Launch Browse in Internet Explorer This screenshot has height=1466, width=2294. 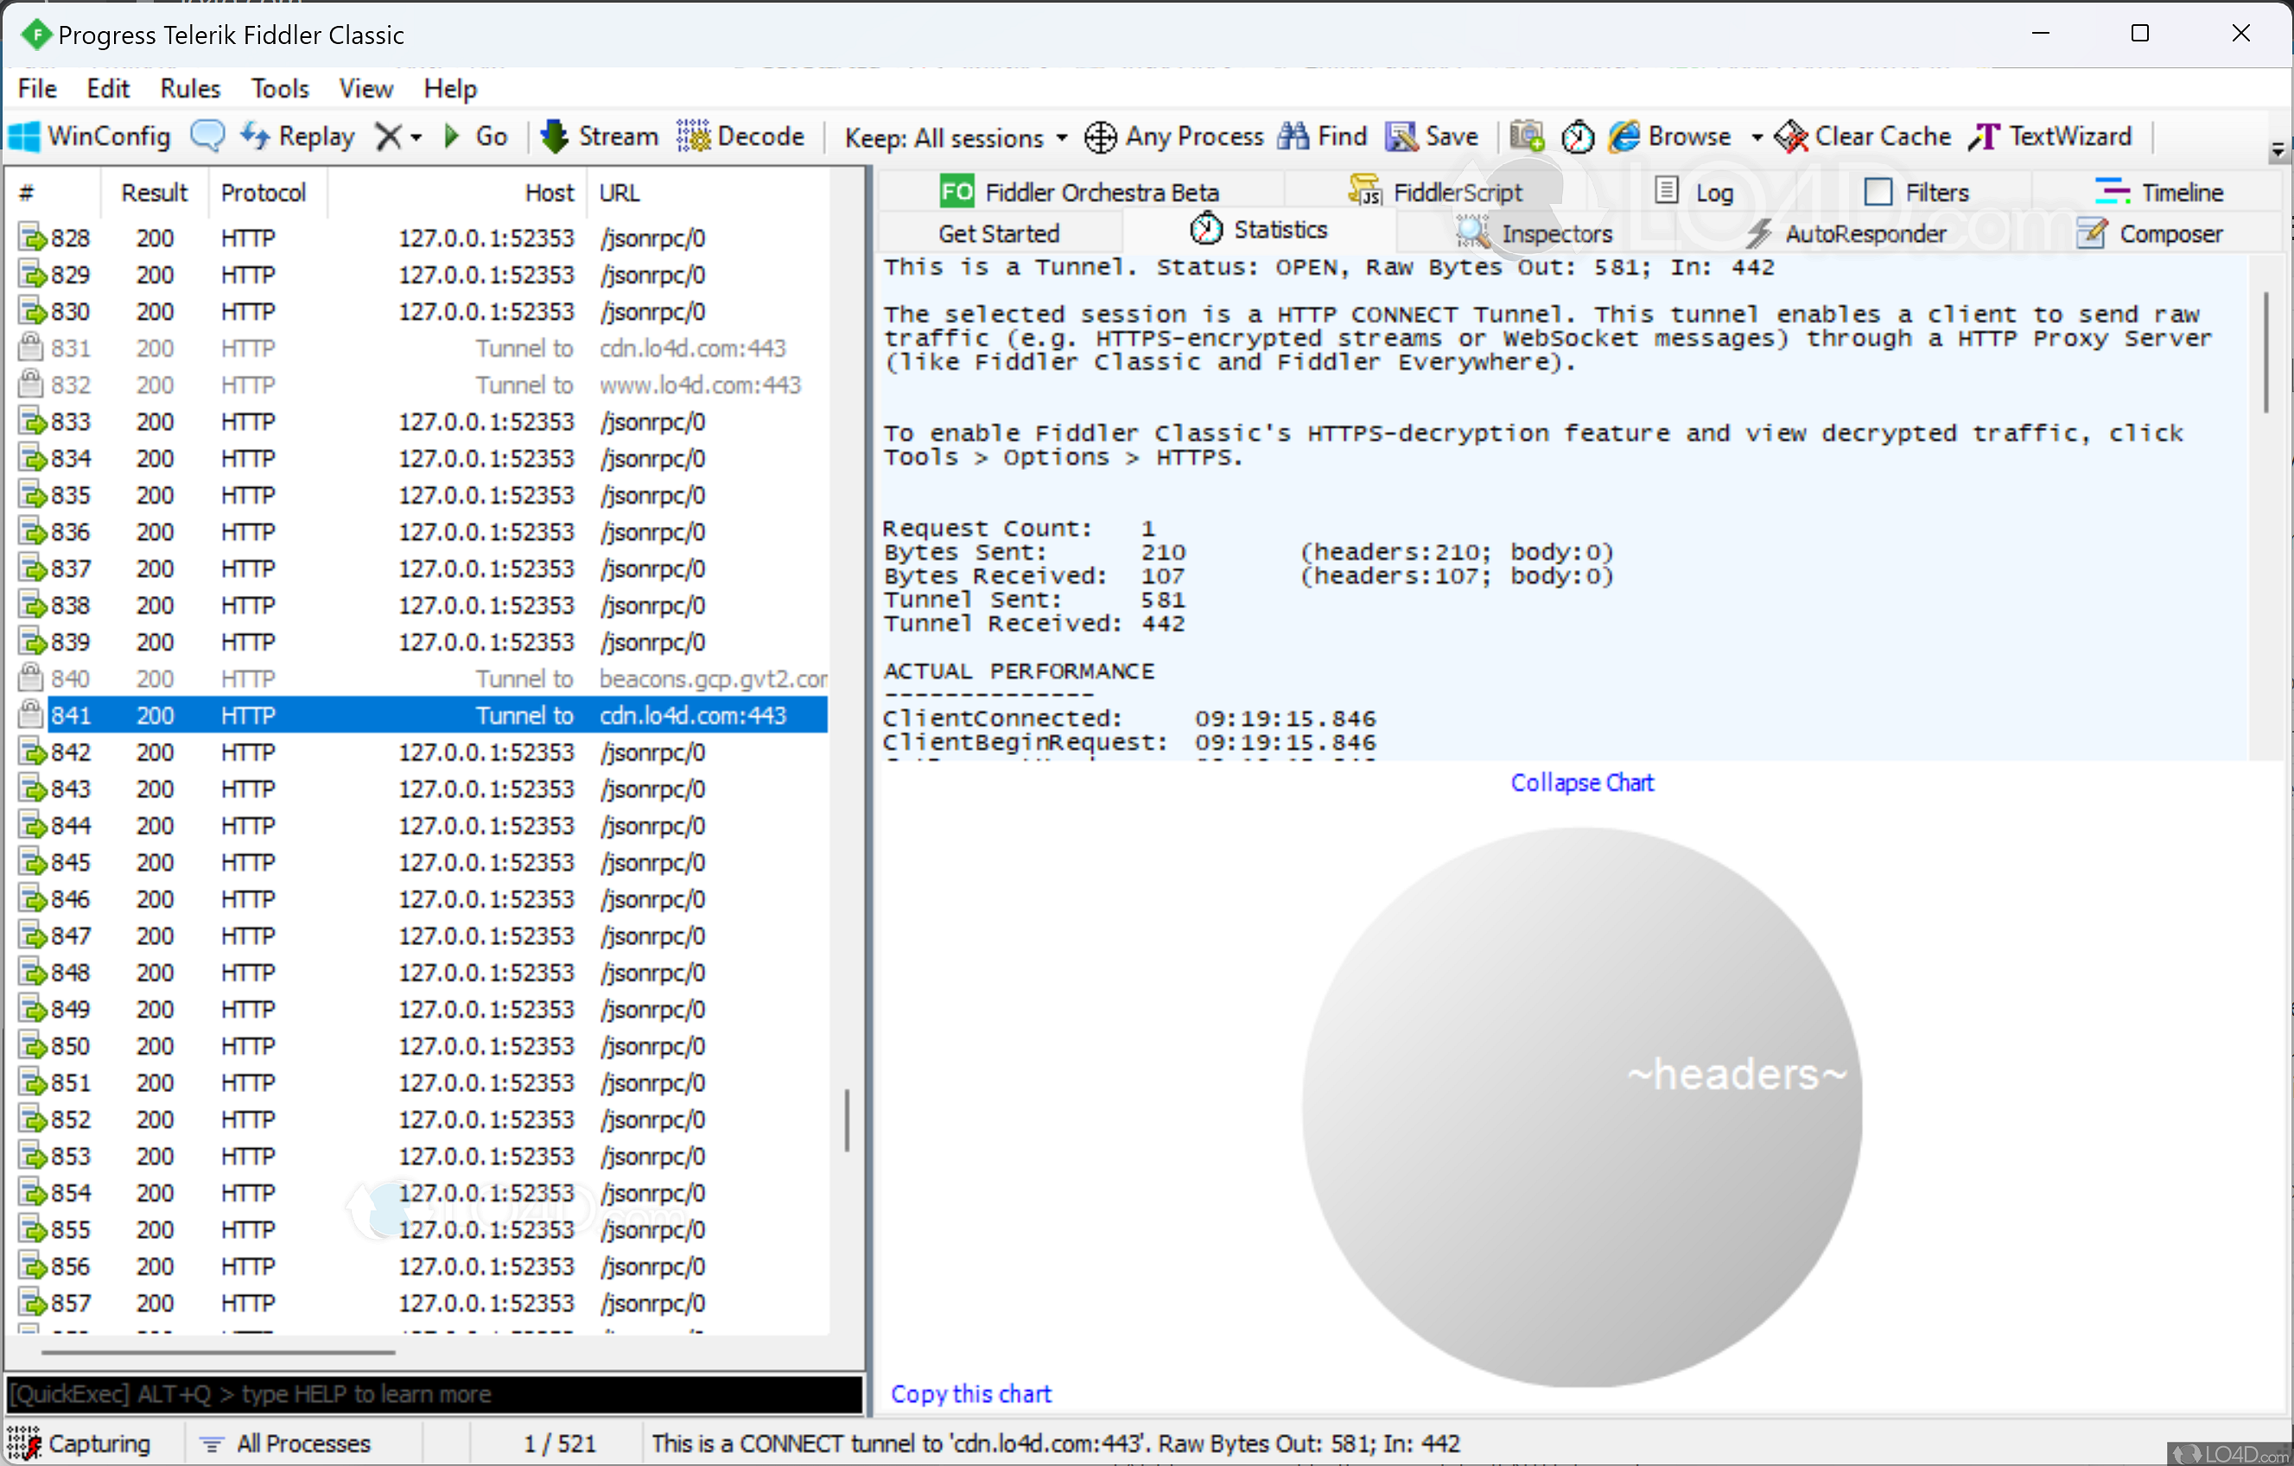pos(1671,137)
